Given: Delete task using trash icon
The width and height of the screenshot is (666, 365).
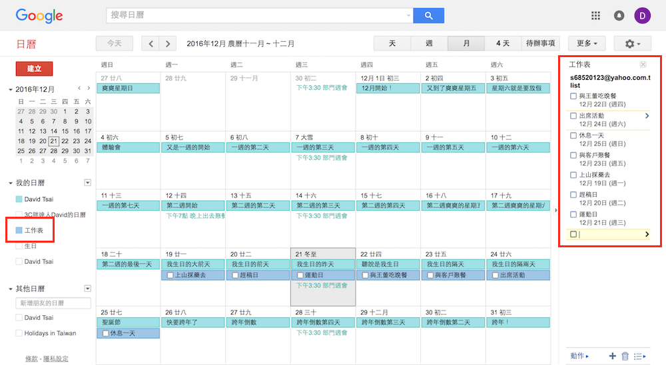Looking at the screenshot, I should (x=625, y=356).
